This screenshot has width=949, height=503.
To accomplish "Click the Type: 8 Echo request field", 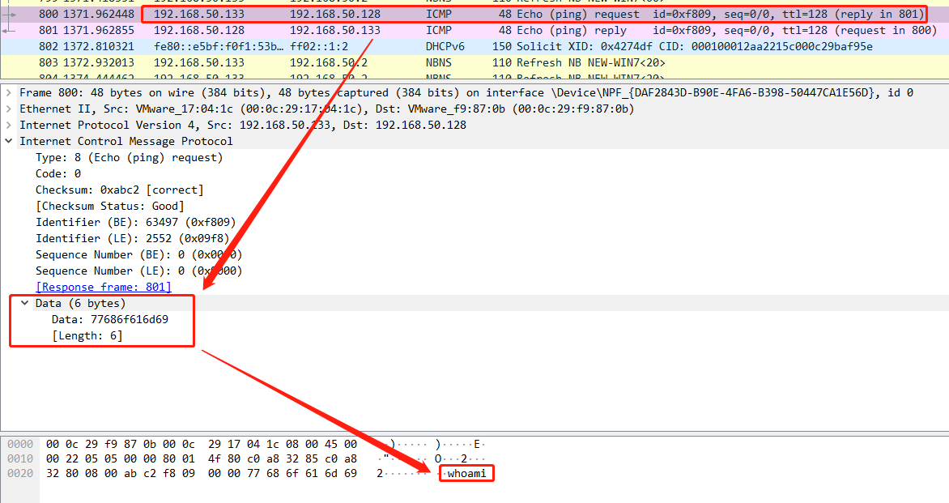I will (x=129, y=157).
